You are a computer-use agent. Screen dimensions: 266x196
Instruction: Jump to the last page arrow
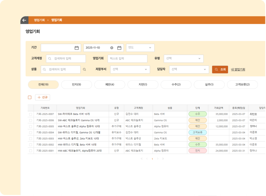pyautogui.click(x=163, y=159)
